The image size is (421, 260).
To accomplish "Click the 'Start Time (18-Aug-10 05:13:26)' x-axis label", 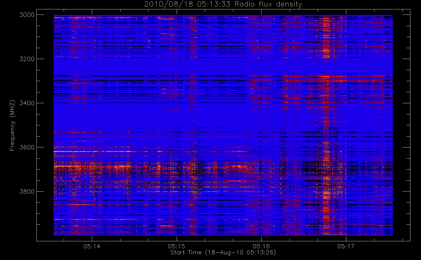I will 223,252.
